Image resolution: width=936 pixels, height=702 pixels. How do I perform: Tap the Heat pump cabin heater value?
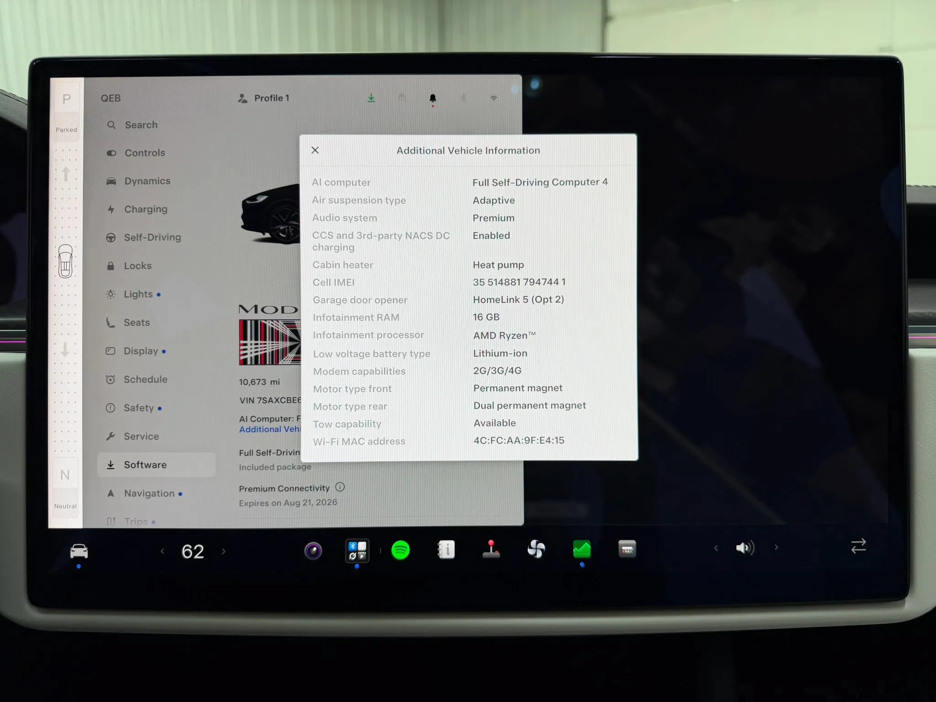[498, 265]
